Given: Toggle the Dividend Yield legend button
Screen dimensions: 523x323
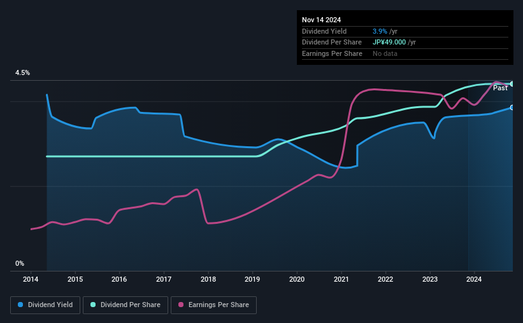Looking at the screenshot, I should click(45, 305).
